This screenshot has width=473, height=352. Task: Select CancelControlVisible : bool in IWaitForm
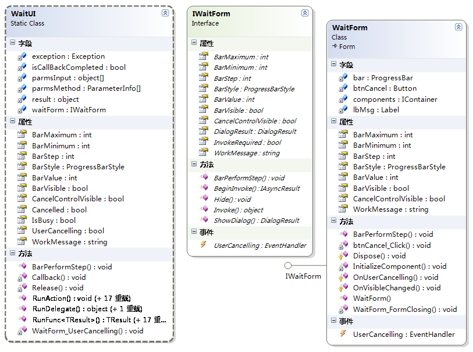255,121
